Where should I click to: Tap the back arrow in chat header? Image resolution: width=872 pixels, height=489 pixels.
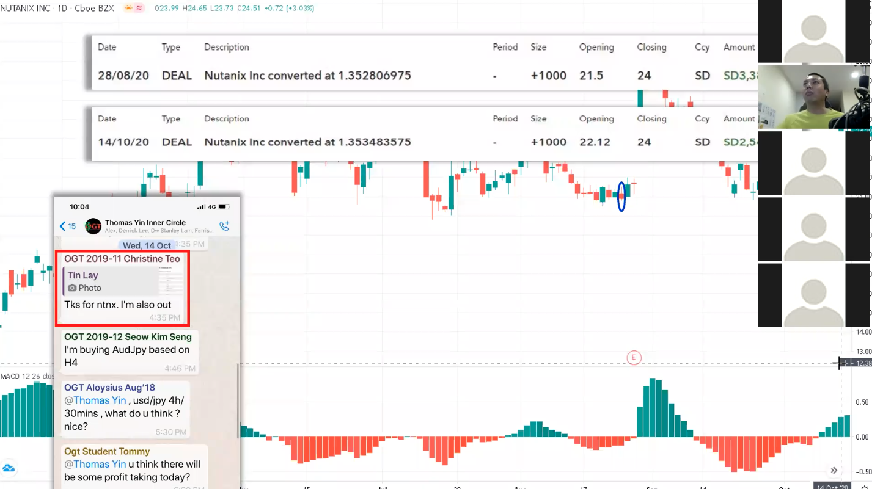(x=63, y=226)
